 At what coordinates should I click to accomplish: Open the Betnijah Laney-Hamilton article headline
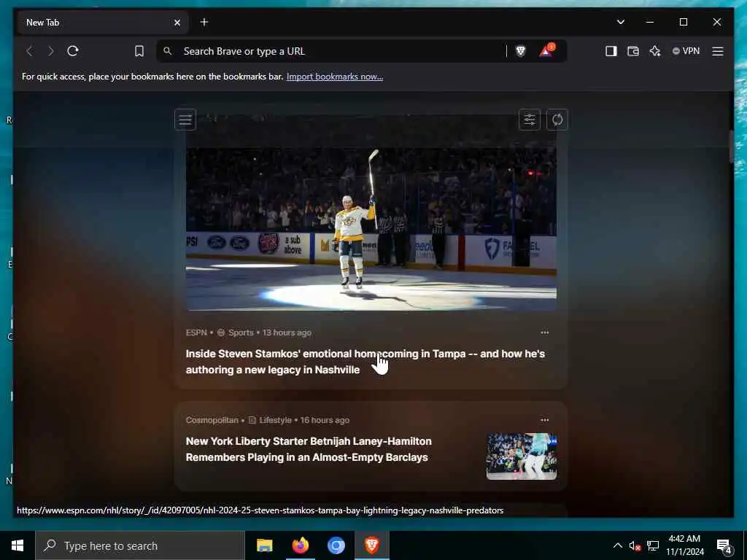309,449
